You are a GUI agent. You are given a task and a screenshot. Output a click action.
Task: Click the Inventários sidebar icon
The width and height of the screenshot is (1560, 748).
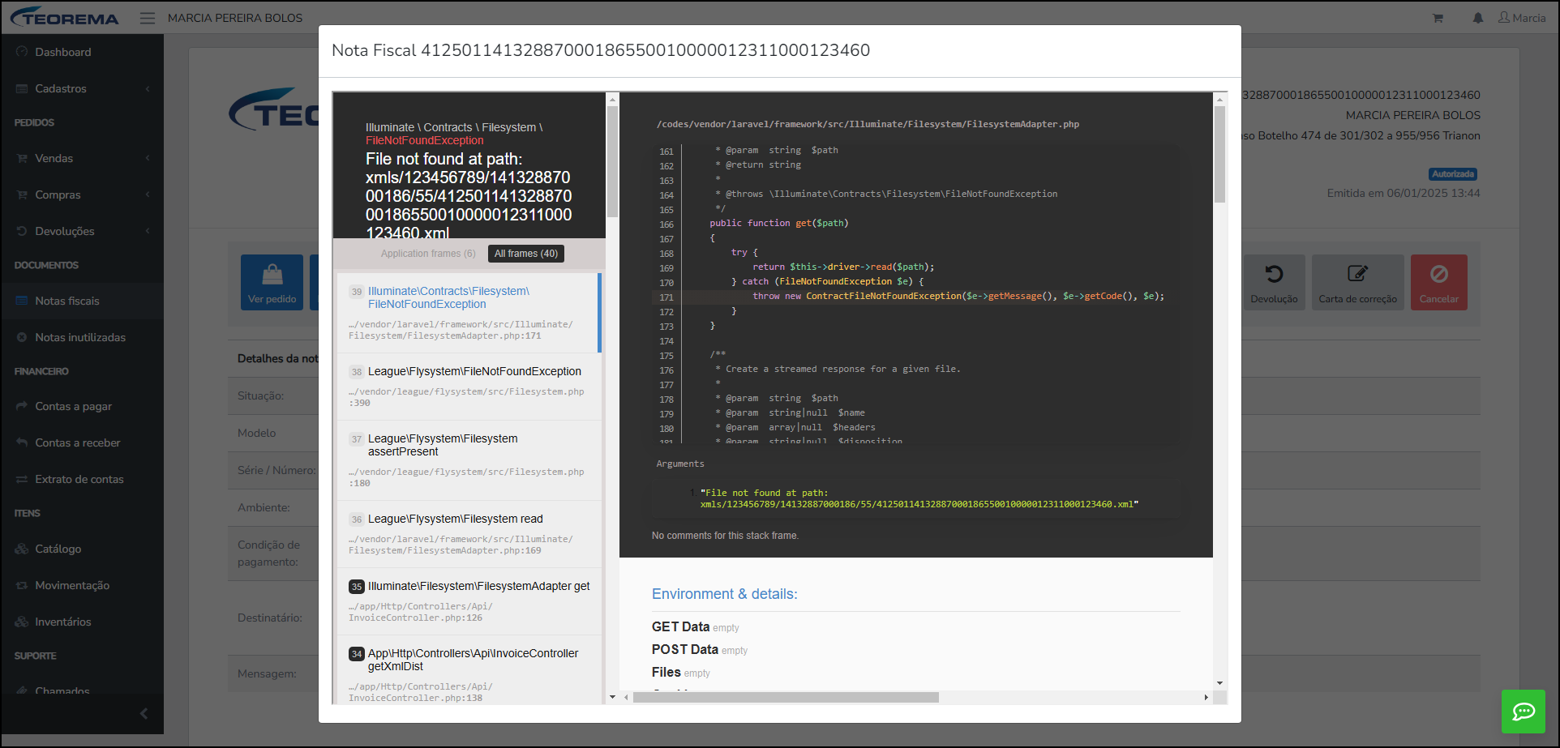22,622
